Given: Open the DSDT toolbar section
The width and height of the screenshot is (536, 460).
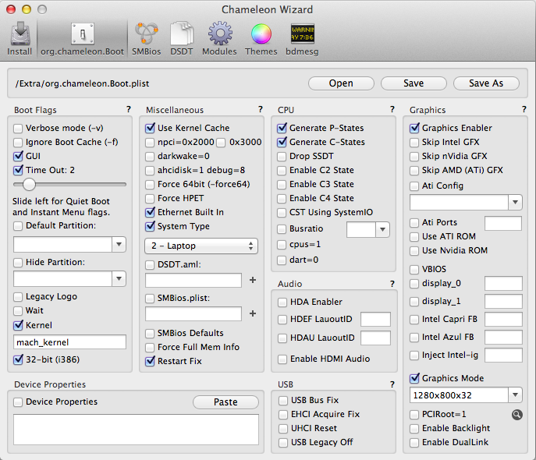Looking at the screenshot, I should 182,38.
